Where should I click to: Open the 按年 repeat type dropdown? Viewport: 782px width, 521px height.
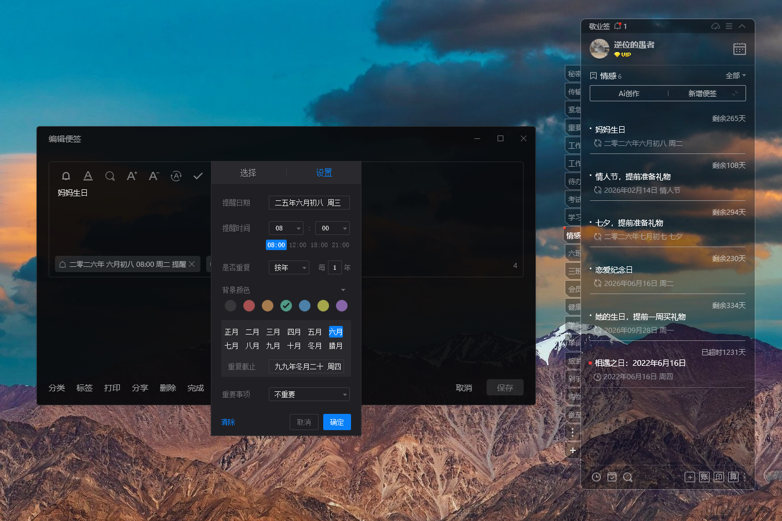tap(288, 267)
